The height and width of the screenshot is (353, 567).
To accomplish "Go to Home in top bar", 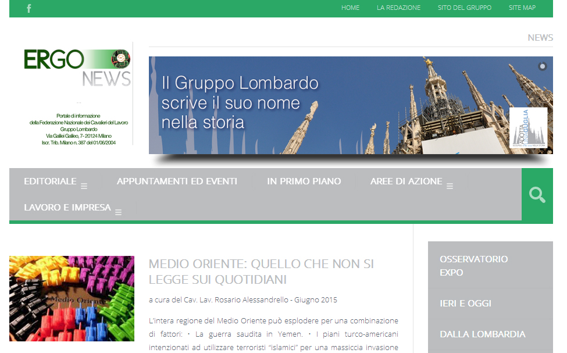I will (350, 8).
